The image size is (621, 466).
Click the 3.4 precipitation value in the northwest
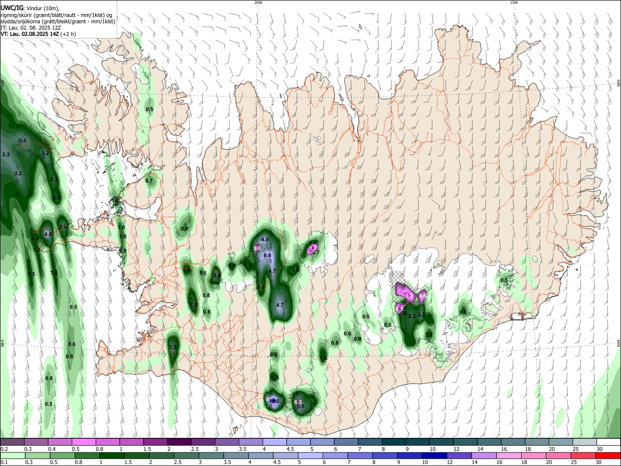coord(22,141)
